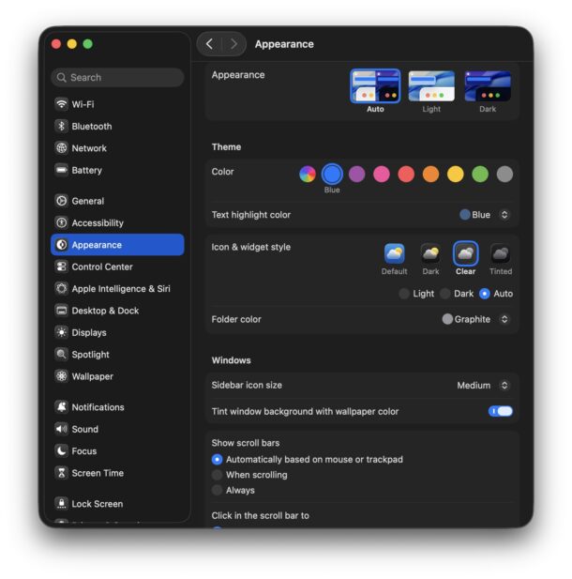Image resolution: width=572 pixels, height=579 pixels.
Task: Click the General gear icon
Action: coord(62,201)
